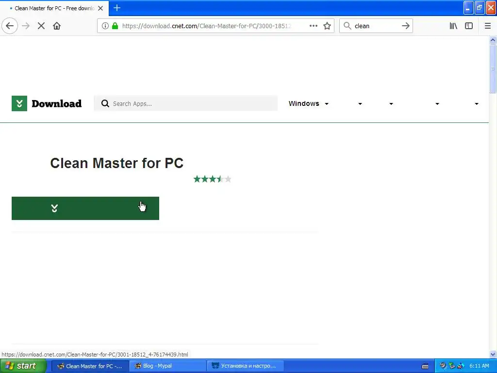This screenshot has height=373, width=497.
Task: Click the third system tray icon
Action: (461, 366)
